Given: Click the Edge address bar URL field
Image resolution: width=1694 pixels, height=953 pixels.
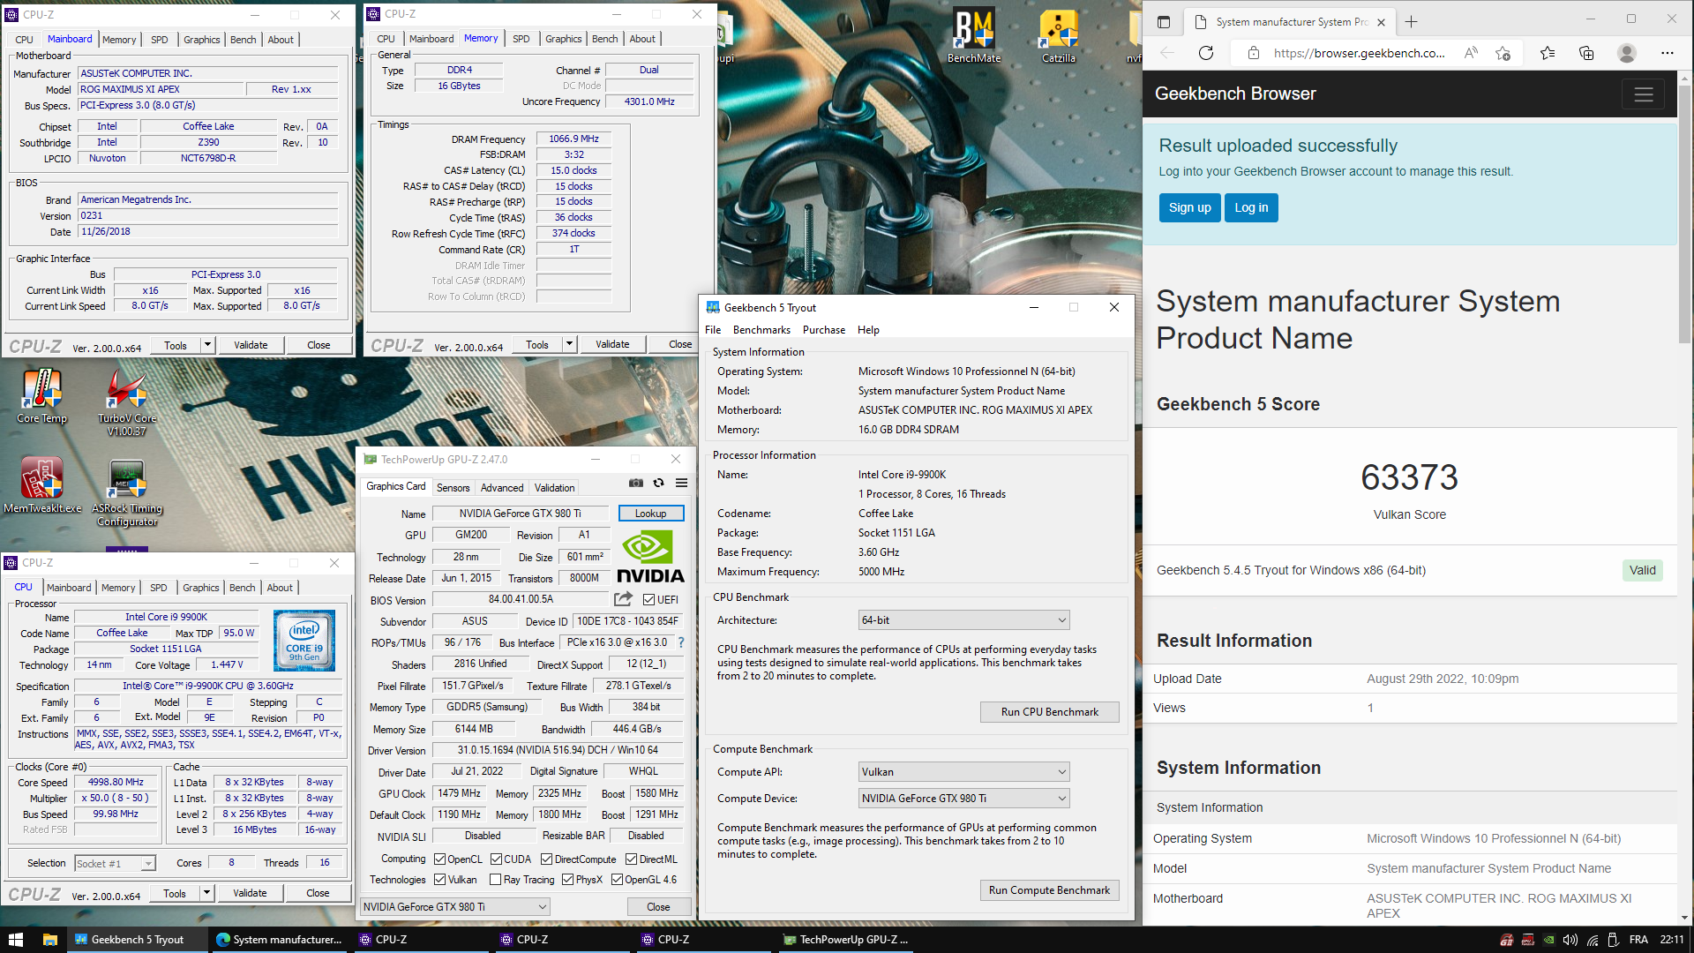Looking at the screenshot, I should (x=1359, y=53).
